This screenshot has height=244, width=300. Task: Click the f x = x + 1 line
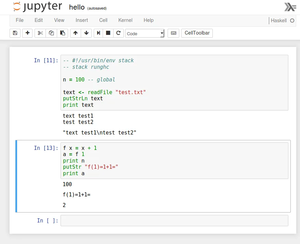[80, 148]
